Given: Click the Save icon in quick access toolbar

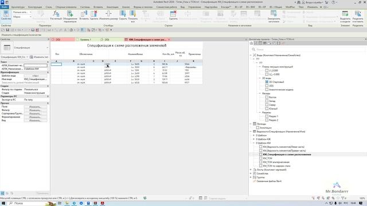Looking at the screenshot, I should pyautogui.click(x=7, y=30).
